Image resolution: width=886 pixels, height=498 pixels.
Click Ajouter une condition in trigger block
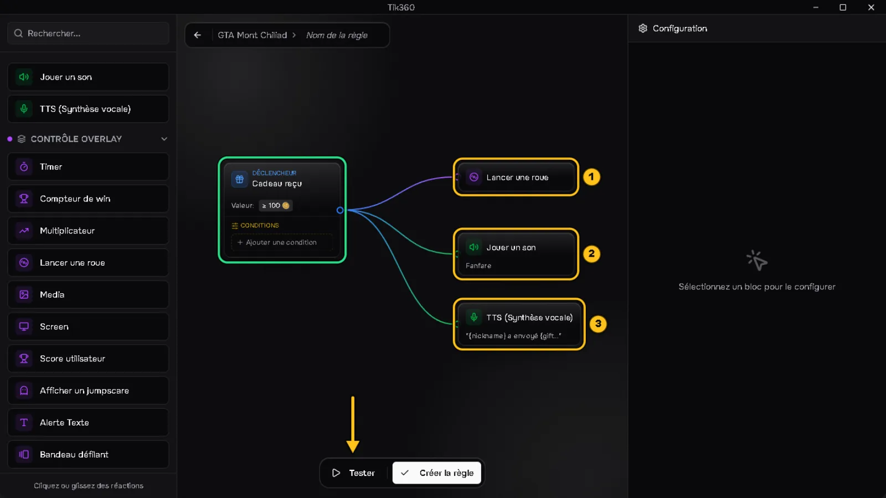(x=281, y=242)
